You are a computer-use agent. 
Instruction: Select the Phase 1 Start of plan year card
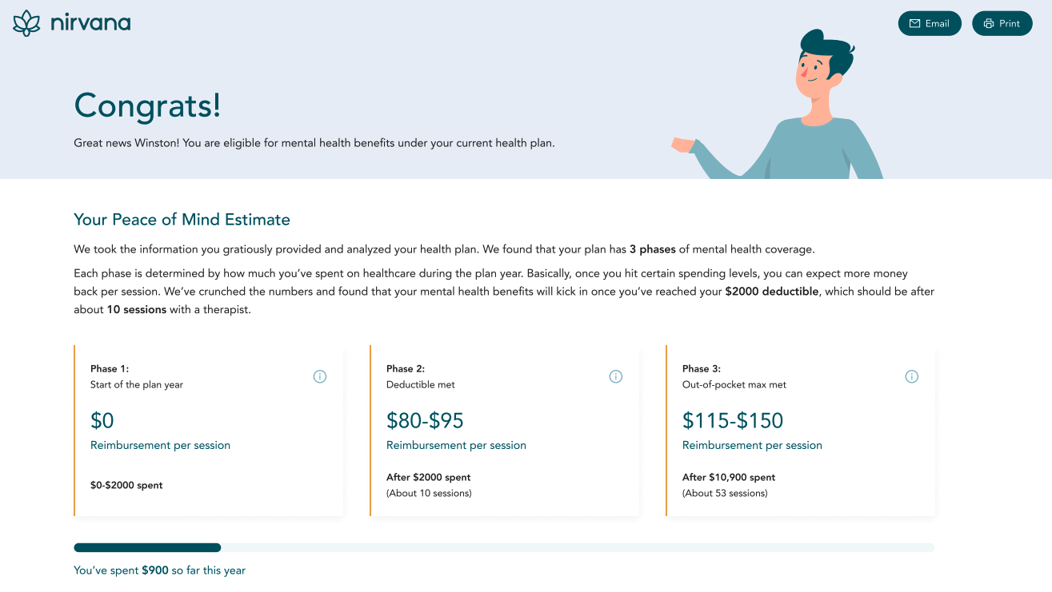click(x=209, y=431)
